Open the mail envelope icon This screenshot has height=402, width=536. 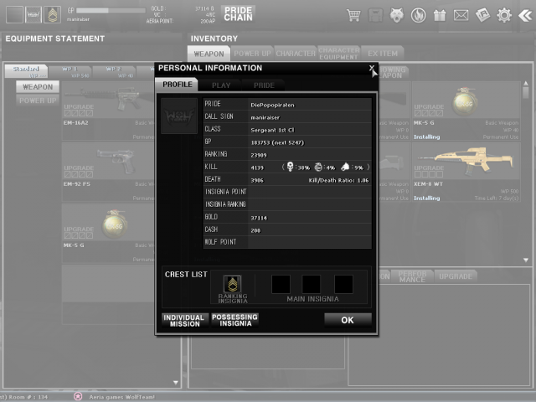point(461,14)
